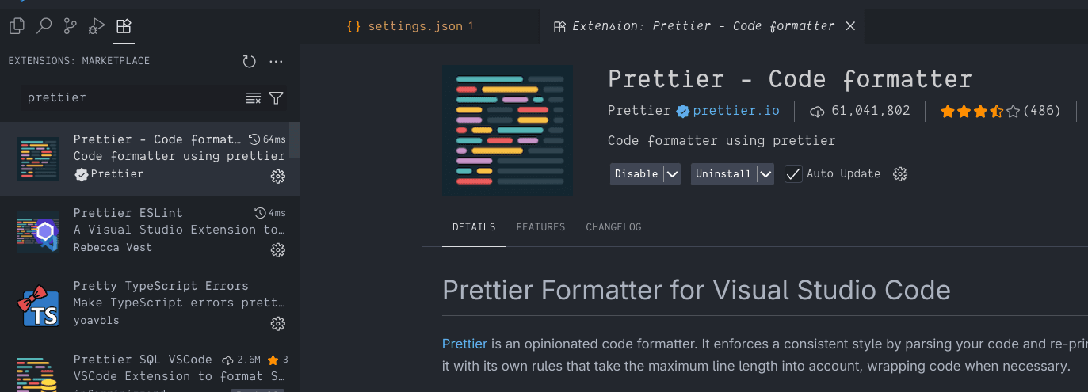This screenshot has height=392, width=1088.
Task: Click the prettier search input field
Action: tap(131, 98)
